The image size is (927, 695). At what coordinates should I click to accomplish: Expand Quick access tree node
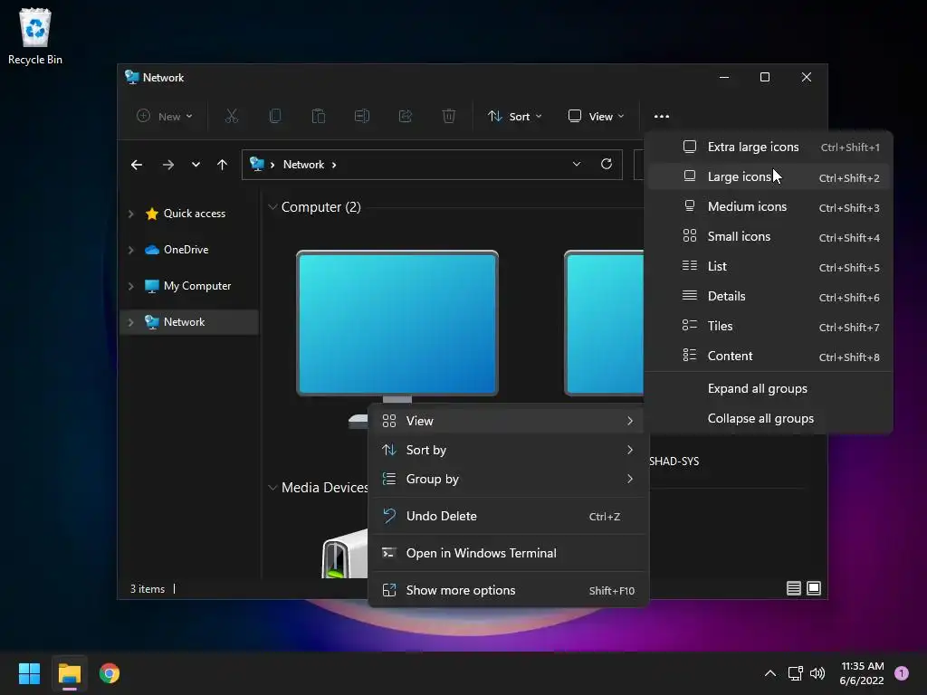pyautogui.click(x=131, y=214)
